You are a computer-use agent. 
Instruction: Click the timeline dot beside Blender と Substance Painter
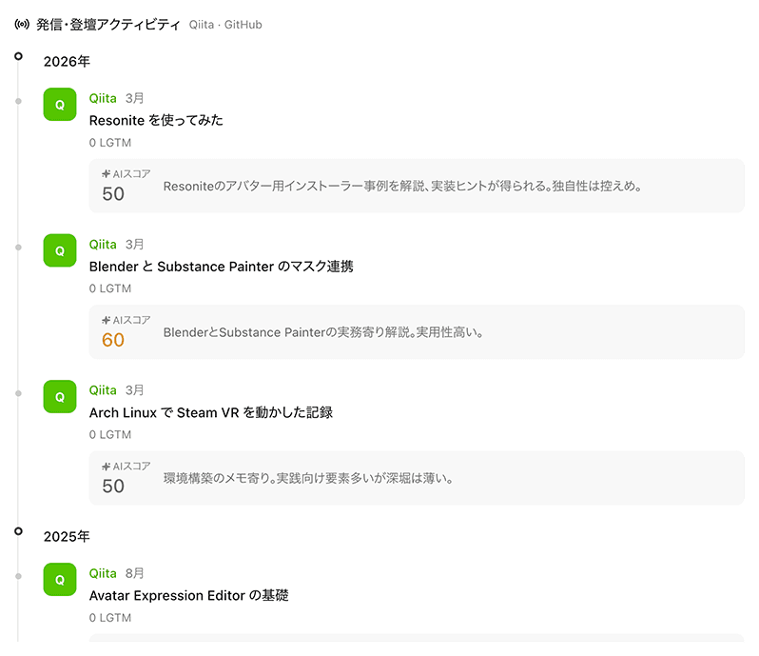18,248
